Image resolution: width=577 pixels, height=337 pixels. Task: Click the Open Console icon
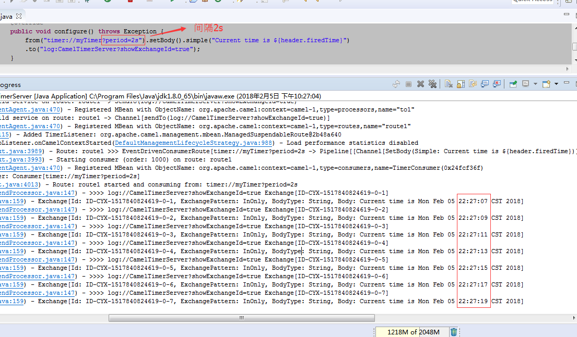(547, 84)
